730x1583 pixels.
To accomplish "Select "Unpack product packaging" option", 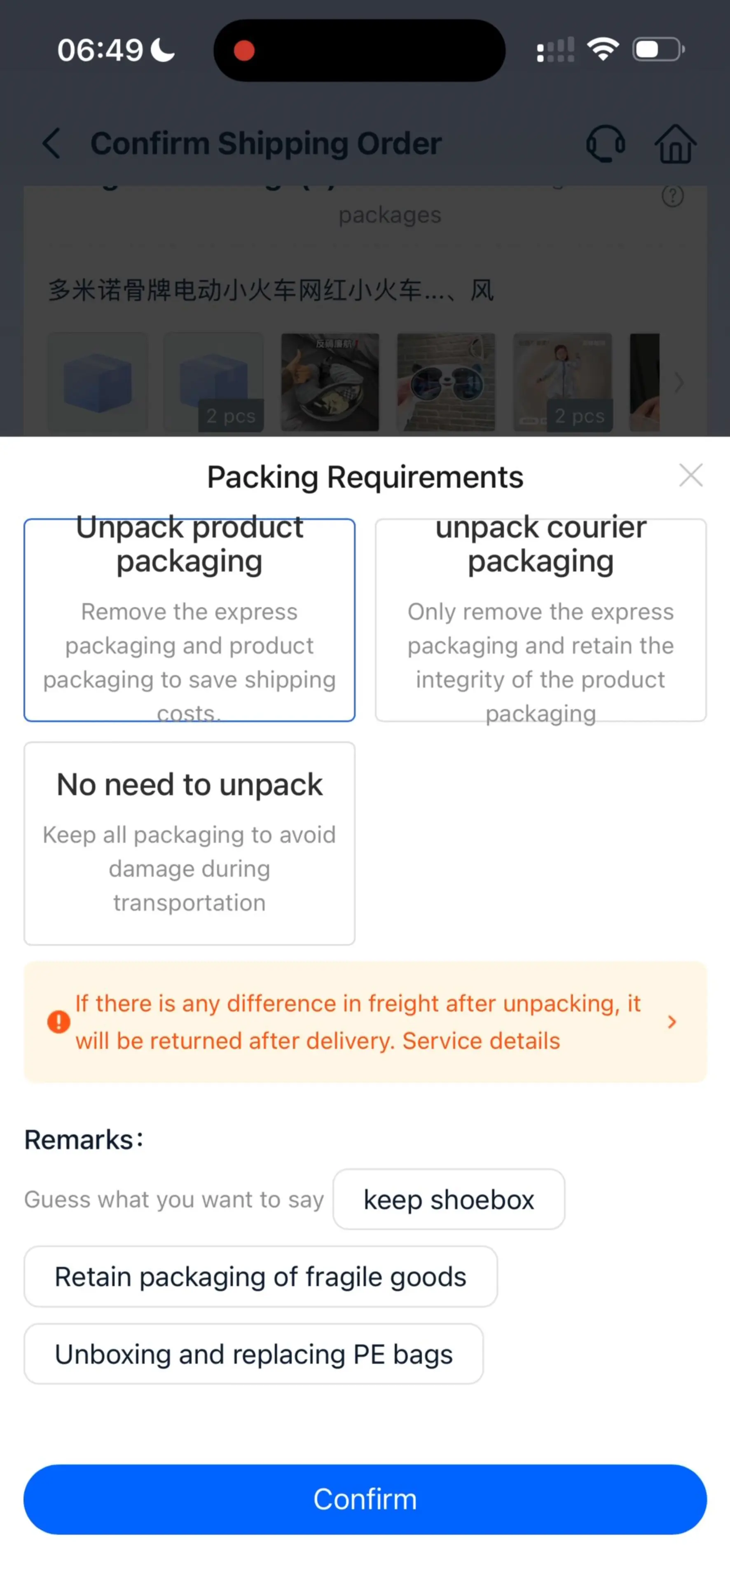I will click(x=189, y=620).
